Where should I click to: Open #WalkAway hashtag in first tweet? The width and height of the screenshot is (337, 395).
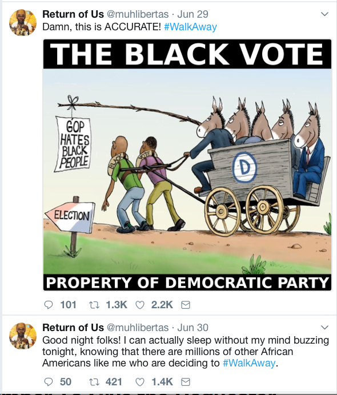click(190, 27)
